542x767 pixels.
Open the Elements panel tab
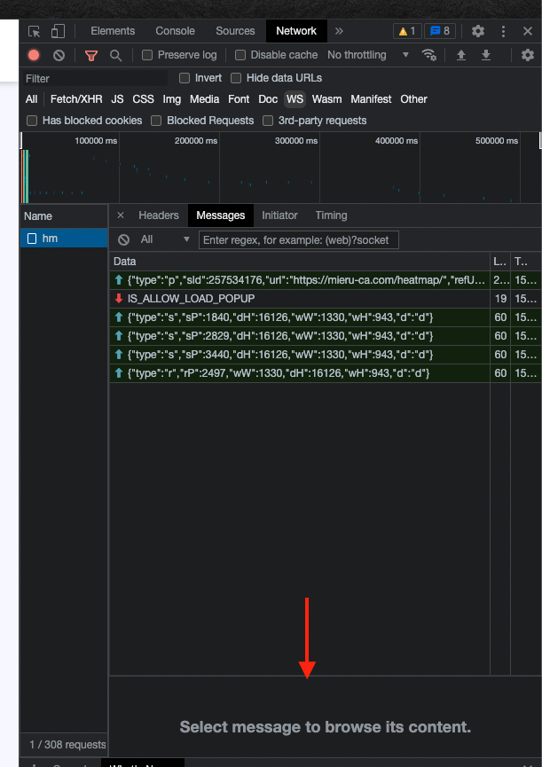pyautogui.click(x=113, y=31)
